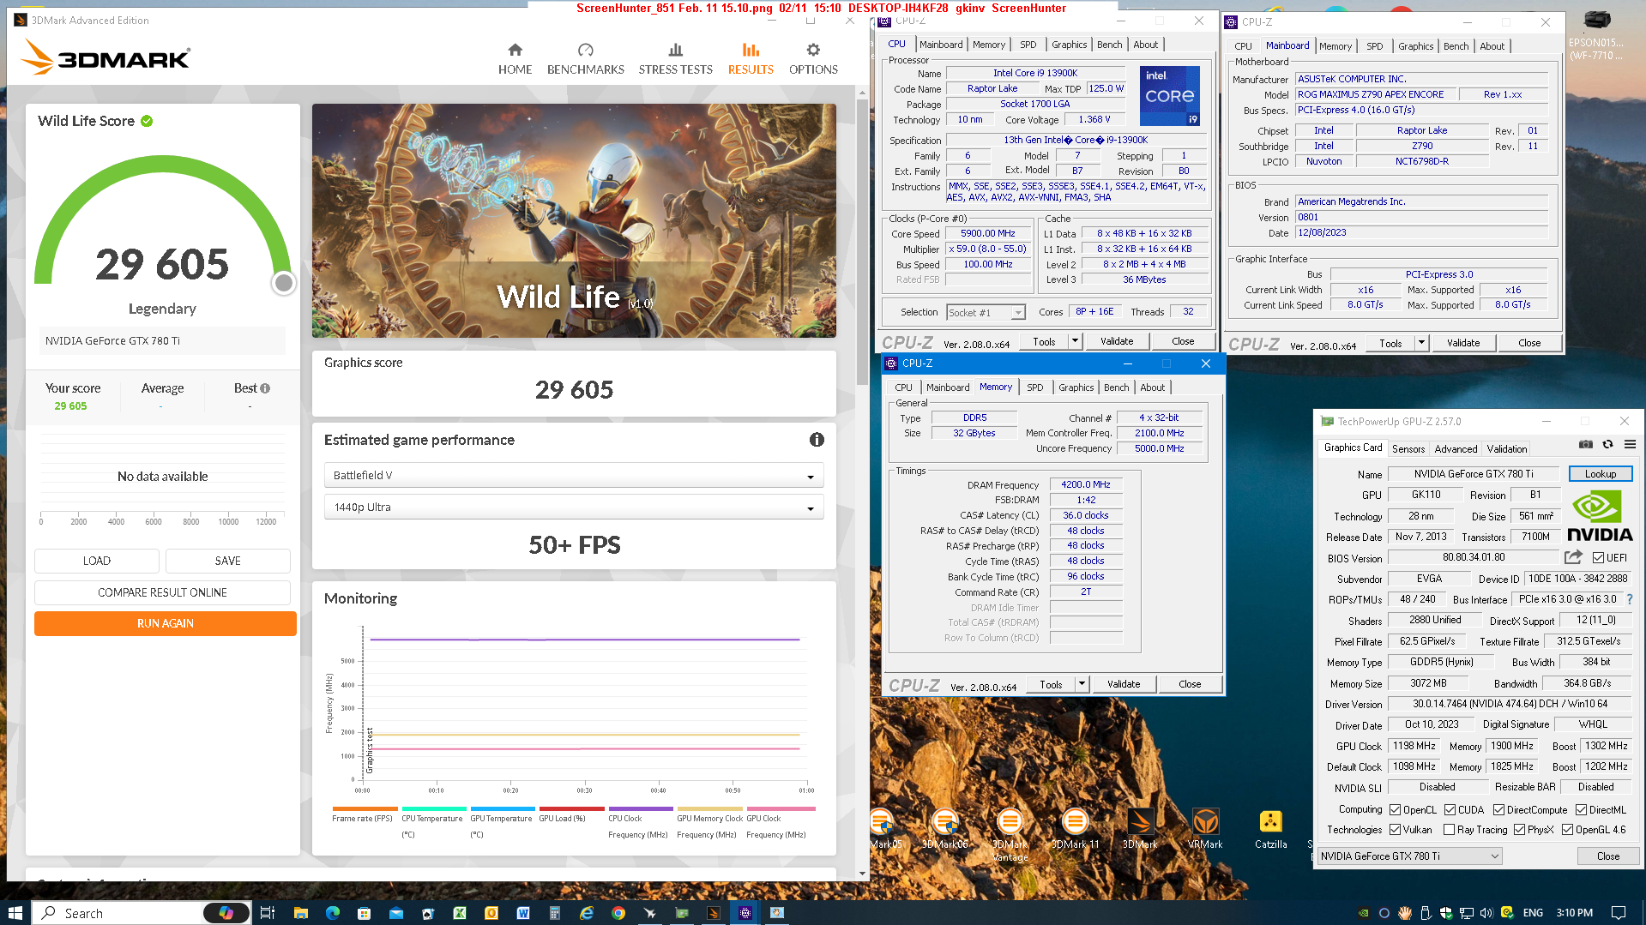Open Validation tab in GPU-Z

(1506, 448)
